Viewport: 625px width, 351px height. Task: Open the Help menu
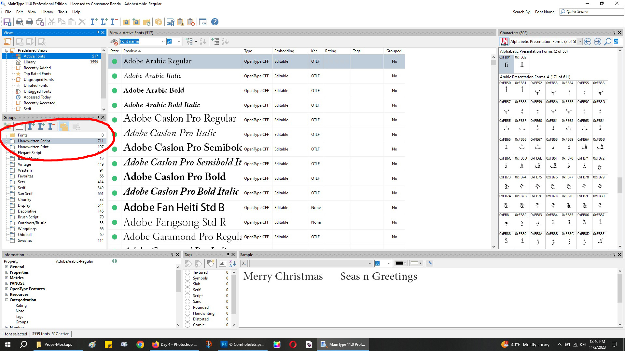pos(76,12)
